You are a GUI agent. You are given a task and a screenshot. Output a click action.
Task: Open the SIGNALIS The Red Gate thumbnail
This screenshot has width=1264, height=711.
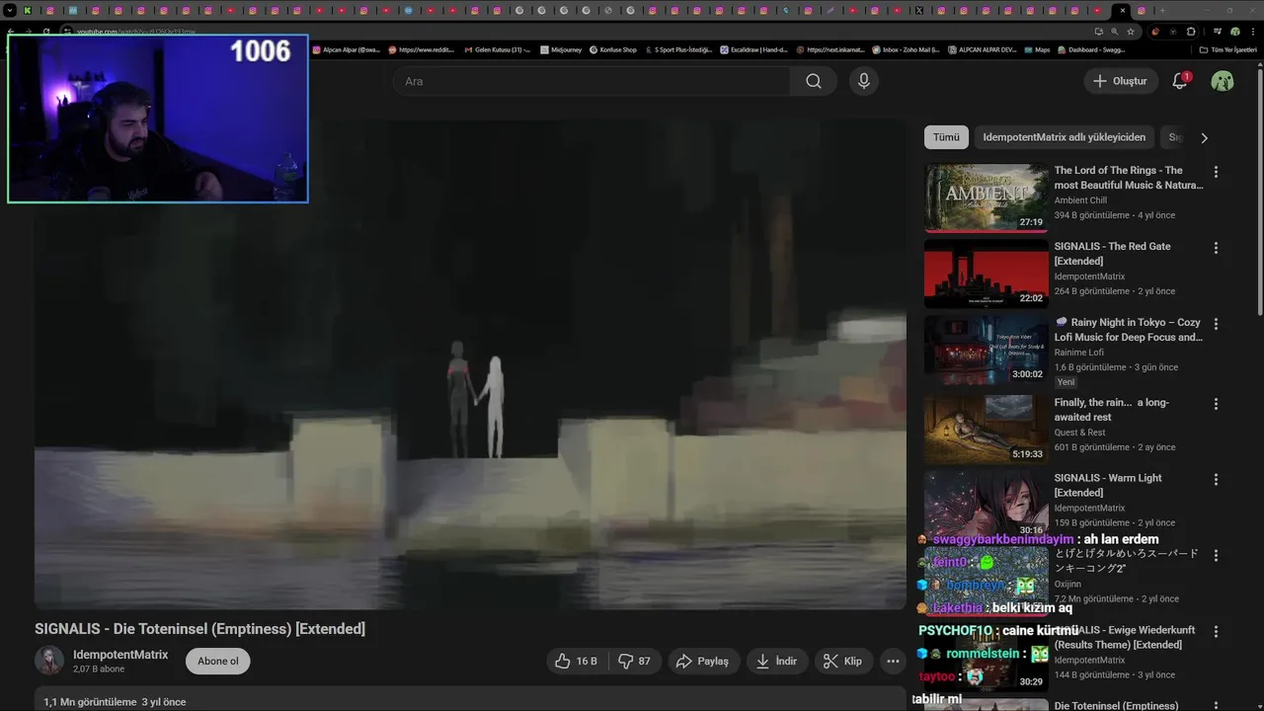(987, 274)
